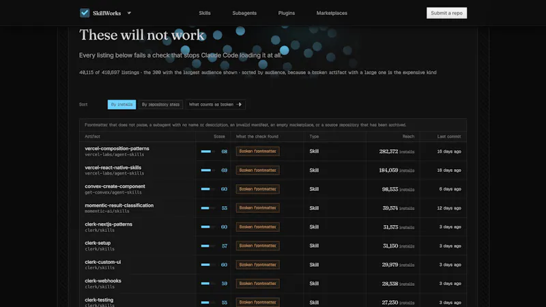Open the Marketplaces nav item
546x307 pixels.
(332, 13)
